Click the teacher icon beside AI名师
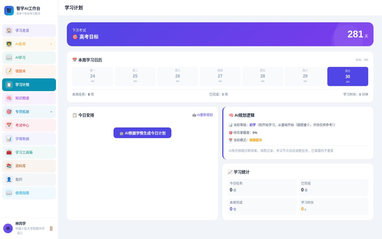 pos(9,44)
